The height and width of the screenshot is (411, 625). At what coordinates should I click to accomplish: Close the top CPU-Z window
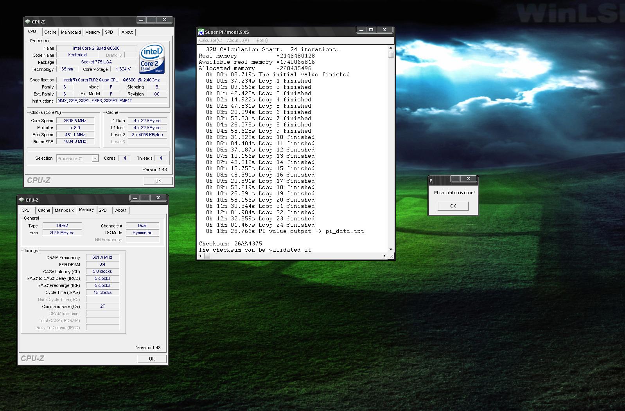click(165, 20)
